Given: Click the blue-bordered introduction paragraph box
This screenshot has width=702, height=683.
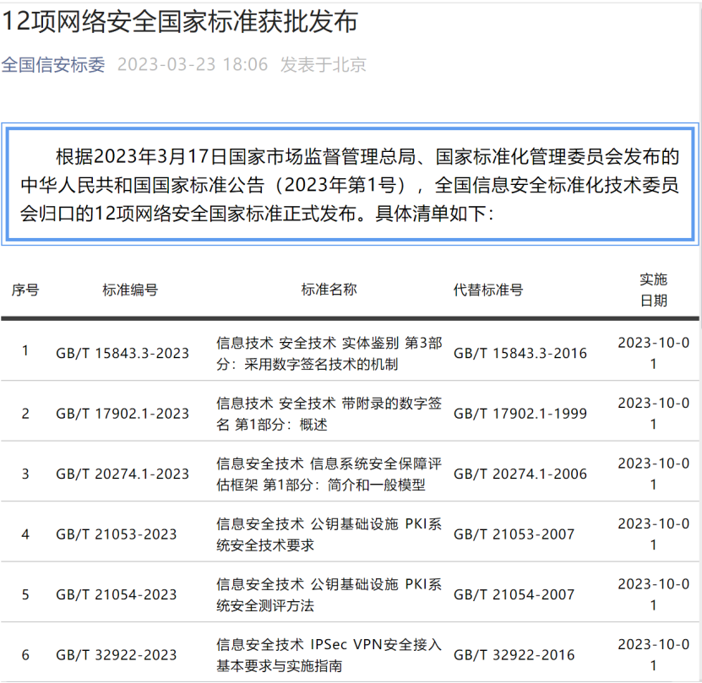Looking at the screenshot, I should pos(350,186).
